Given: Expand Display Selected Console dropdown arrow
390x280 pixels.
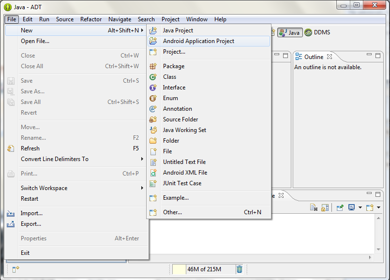Looking at the screenshot, I should click(x=360, y=207).
